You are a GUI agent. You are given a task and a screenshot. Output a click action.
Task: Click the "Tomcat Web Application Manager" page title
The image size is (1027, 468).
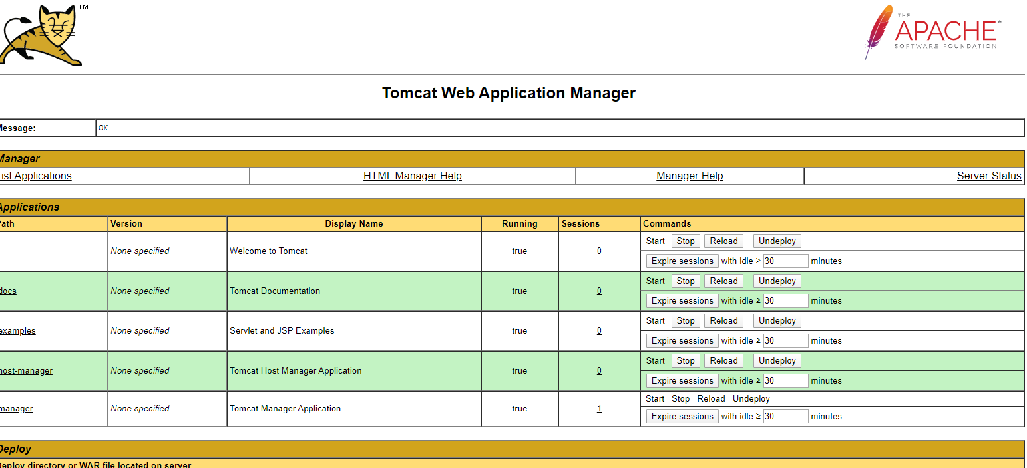[509, 93]
